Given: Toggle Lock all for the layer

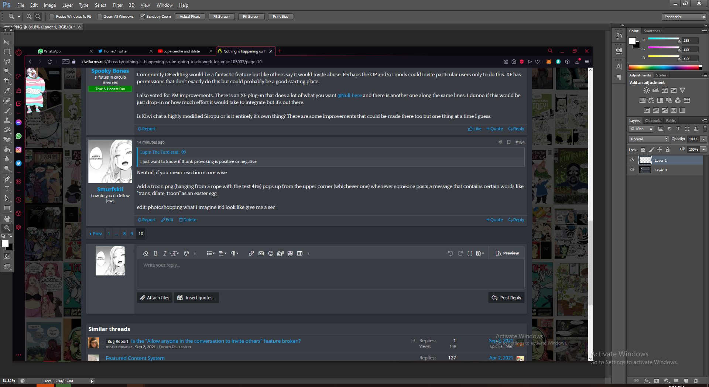Looking at the screenshot, I should (x=668, y=150).
